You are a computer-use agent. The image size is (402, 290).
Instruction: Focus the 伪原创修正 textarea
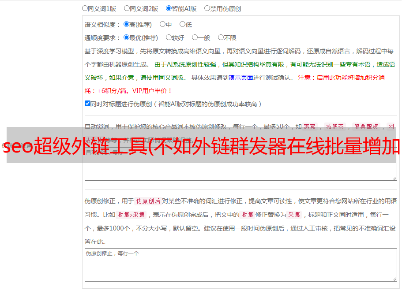tap(241, 265)
